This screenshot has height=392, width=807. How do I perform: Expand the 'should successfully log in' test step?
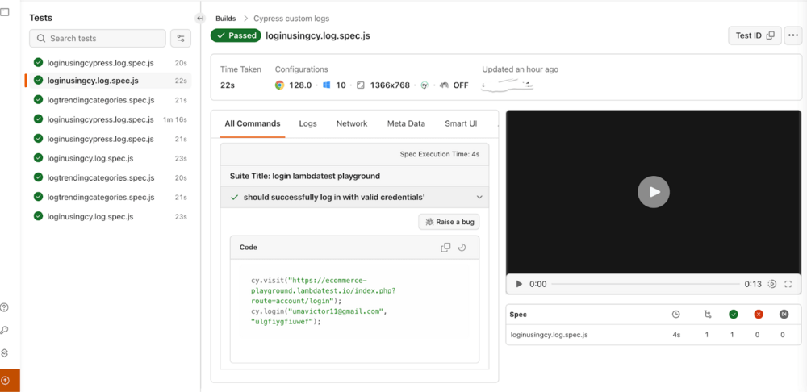pyautogui.click(x=479, y=197)
